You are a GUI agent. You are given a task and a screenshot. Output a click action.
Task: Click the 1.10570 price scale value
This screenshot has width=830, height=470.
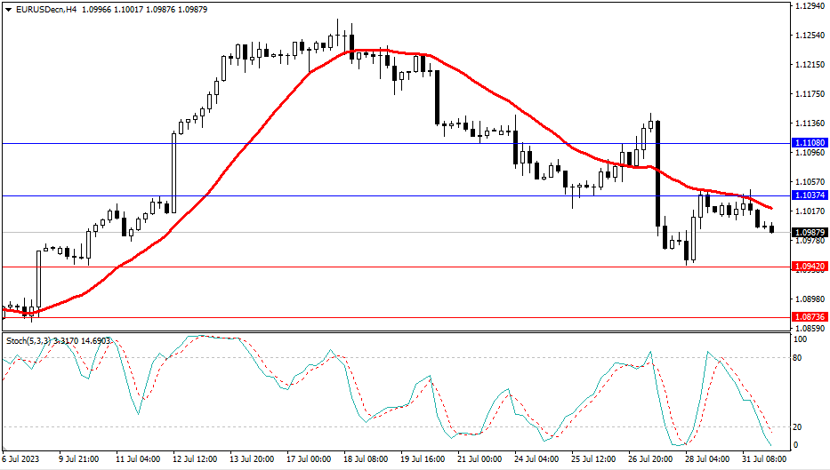point(810,182)
